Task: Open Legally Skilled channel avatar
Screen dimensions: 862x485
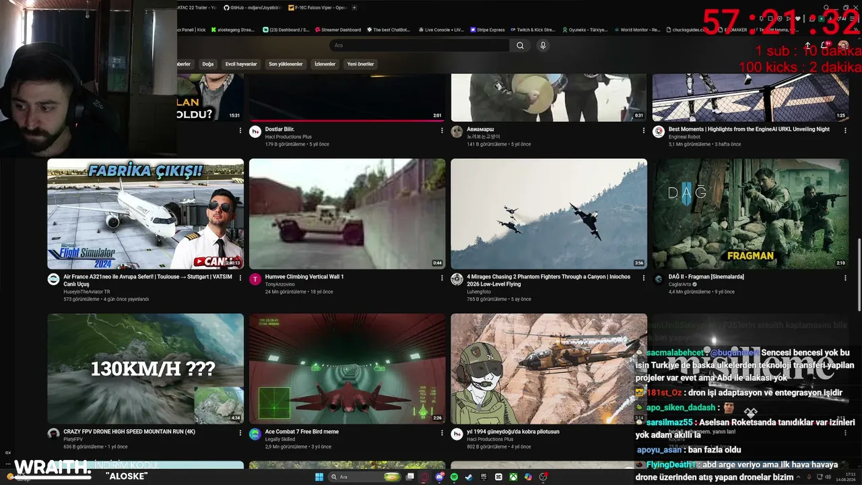Action: point(255,434)
